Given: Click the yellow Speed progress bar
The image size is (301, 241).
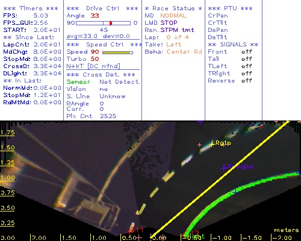Looking at the screenshot, I should pos(117,52).
